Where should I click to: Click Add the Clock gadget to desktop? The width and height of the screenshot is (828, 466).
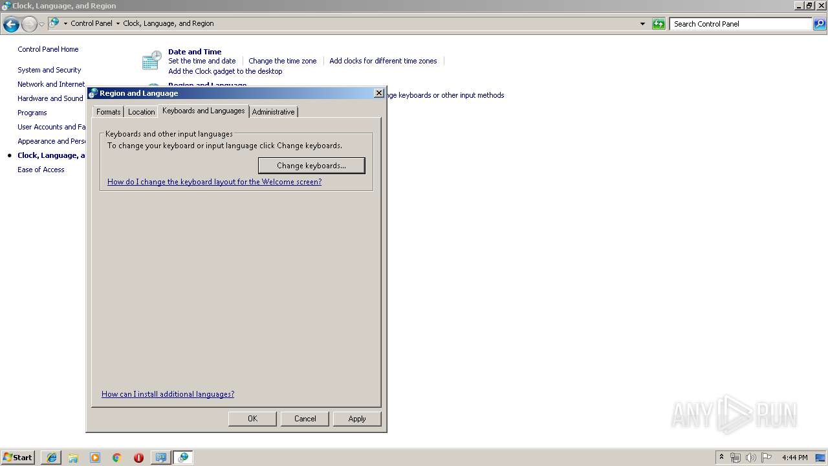tap(225, 71)
